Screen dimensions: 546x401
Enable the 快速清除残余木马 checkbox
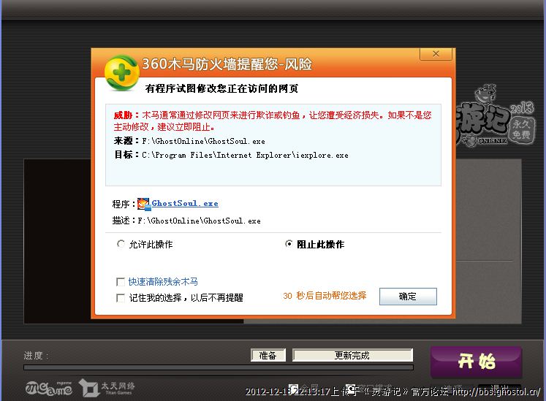[x=121, y=282]
